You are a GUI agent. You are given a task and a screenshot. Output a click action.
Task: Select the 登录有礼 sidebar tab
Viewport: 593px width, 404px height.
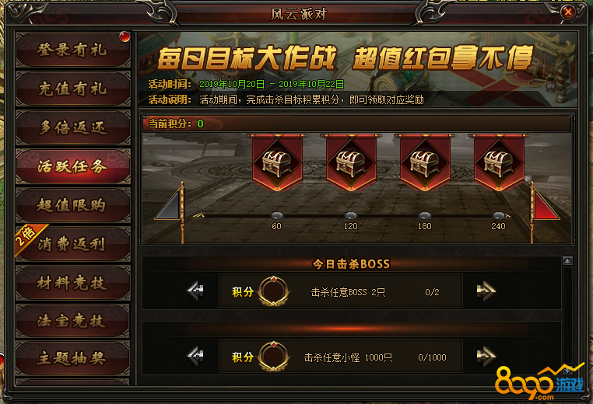[73, 50]
